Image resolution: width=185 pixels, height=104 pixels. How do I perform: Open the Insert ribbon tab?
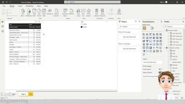coord(20,6)
